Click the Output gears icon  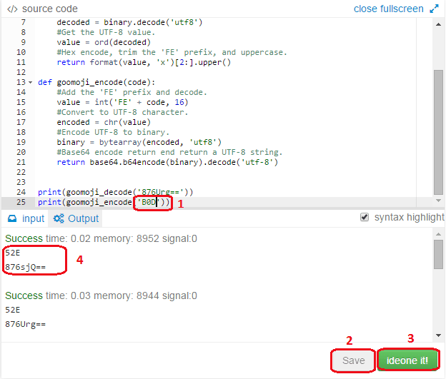[x=59, y=218]
